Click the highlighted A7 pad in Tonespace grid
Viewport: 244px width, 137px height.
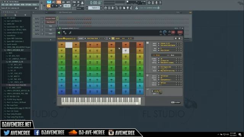tap(125, 51)
